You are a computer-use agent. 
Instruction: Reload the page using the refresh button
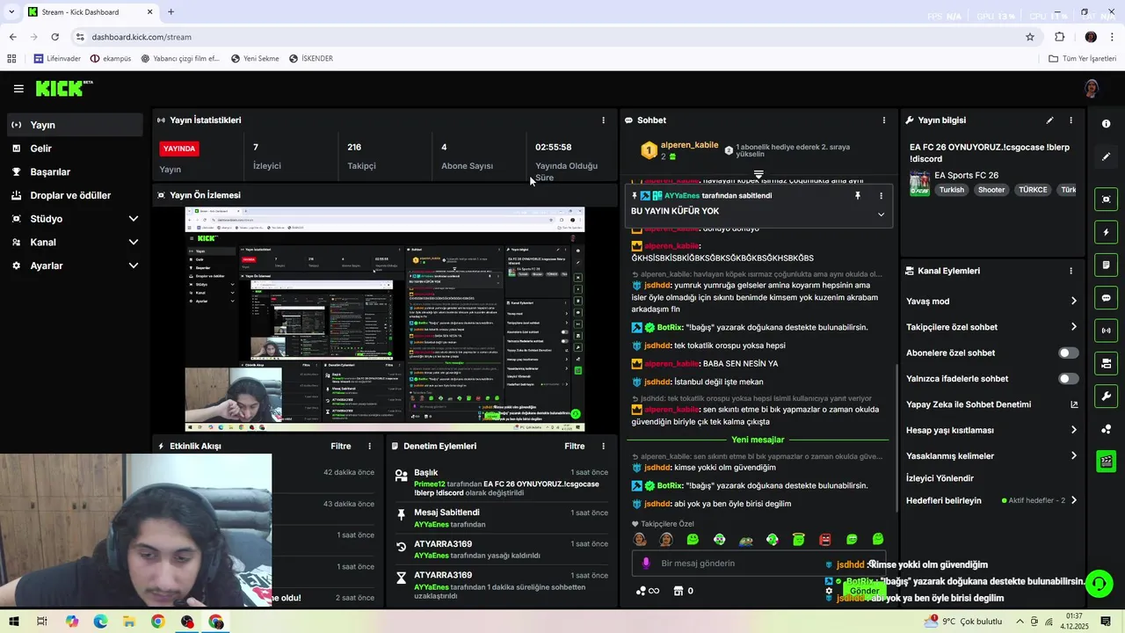tap(54, 37)
